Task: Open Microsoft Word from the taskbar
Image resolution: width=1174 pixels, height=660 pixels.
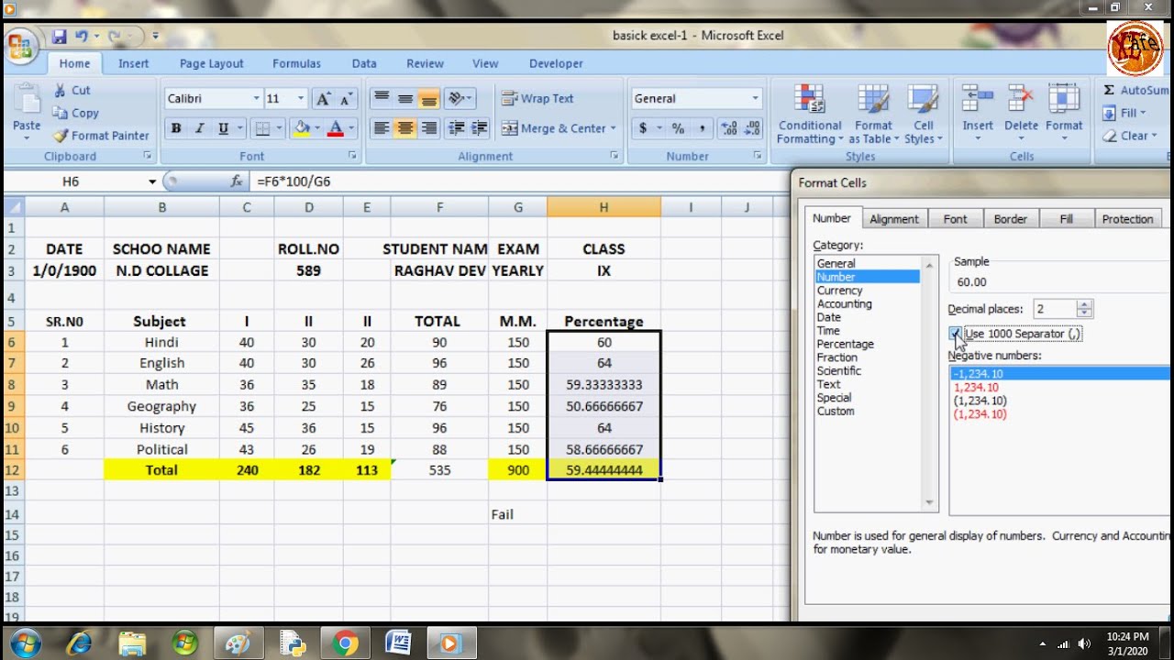Action: click(398, 643)
